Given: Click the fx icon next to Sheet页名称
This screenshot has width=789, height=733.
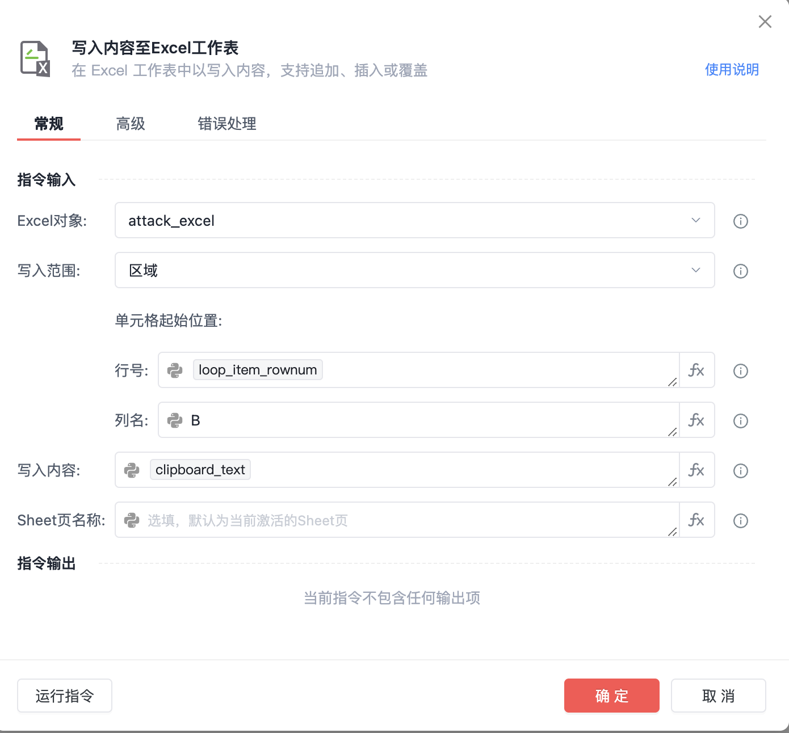Looking at the screenshot, I should (x=696, y=520).
